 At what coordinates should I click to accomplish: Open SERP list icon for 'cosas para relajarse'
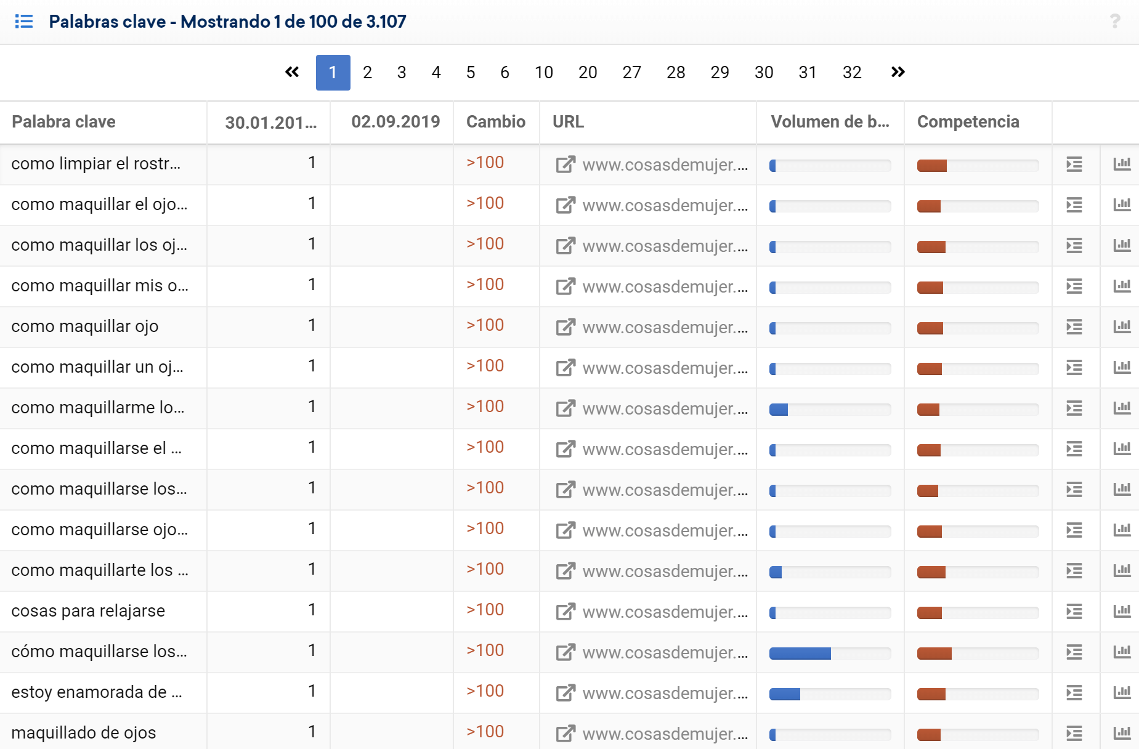tap(1074, 612)
